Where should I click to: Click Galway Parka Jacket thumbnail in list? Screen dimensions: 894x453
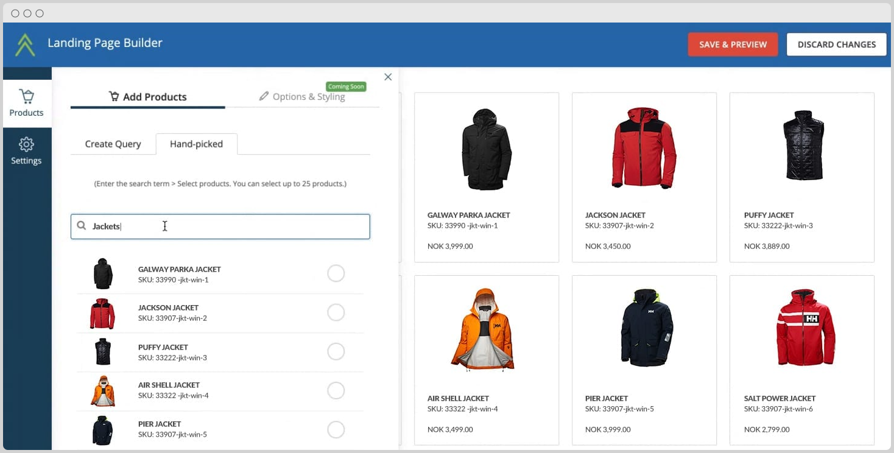(103, 273)
